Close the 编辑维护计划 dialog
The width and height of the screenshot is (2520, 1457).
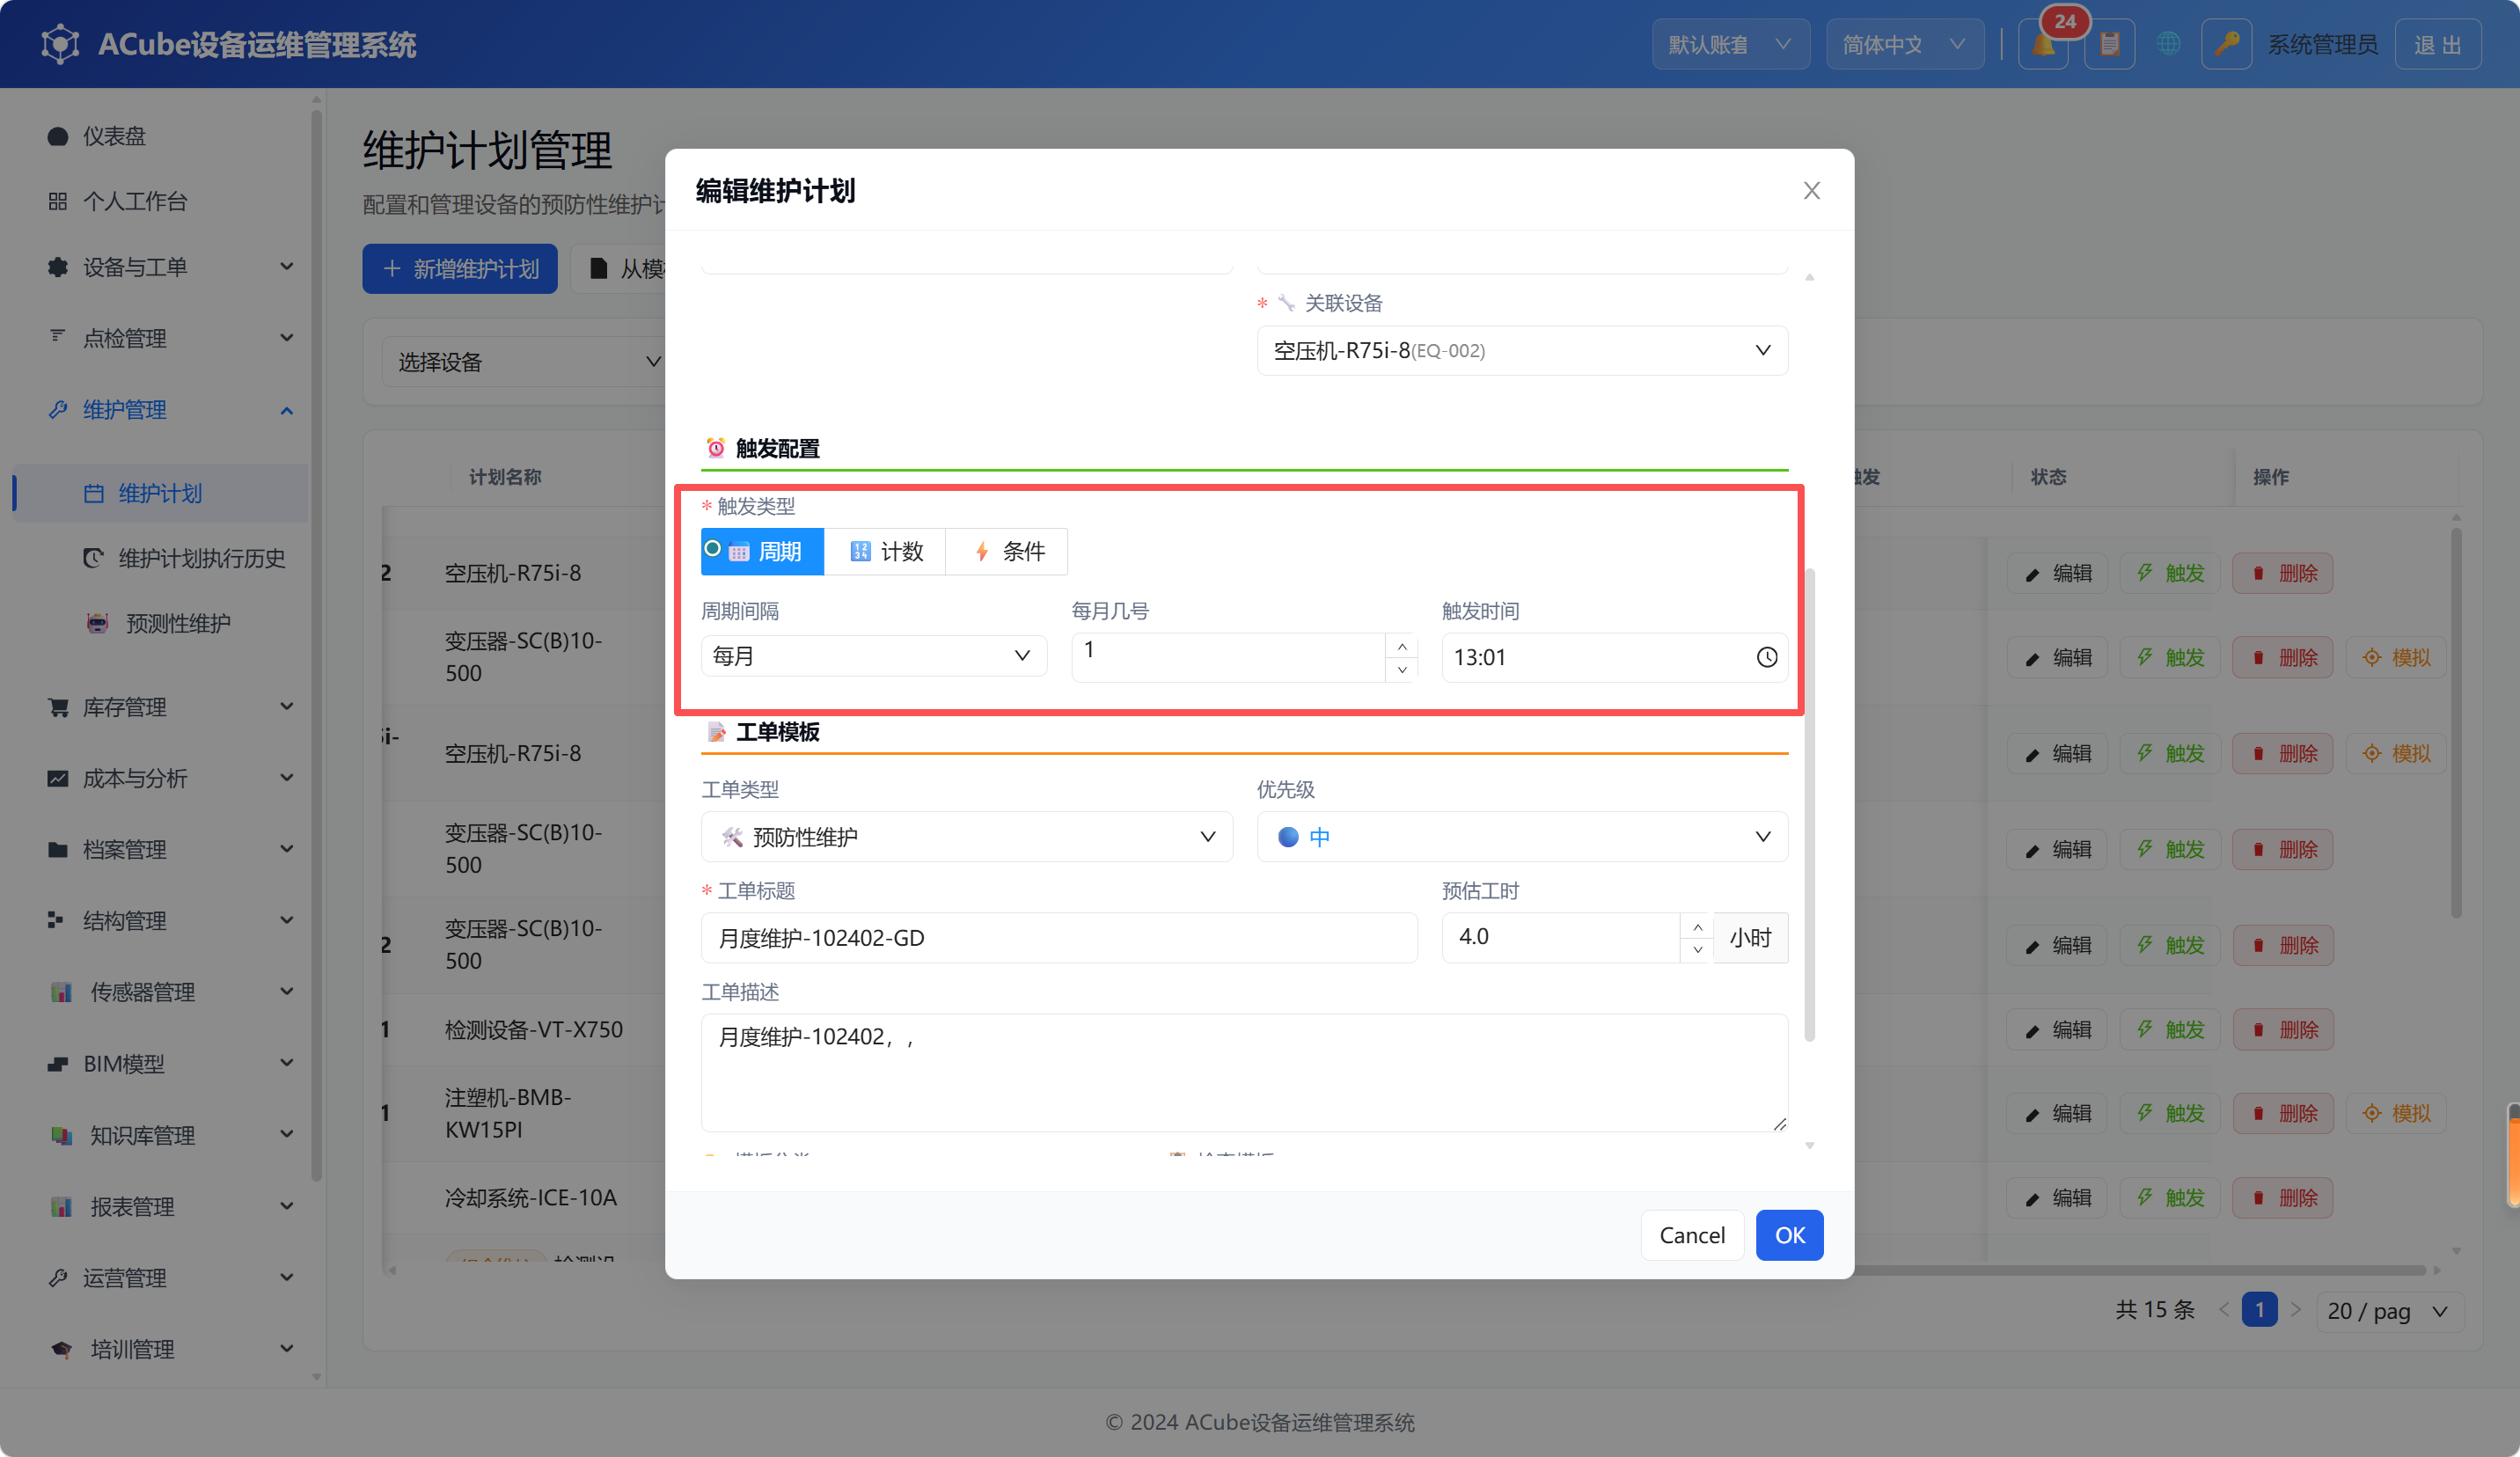(x=1811, y=190)
